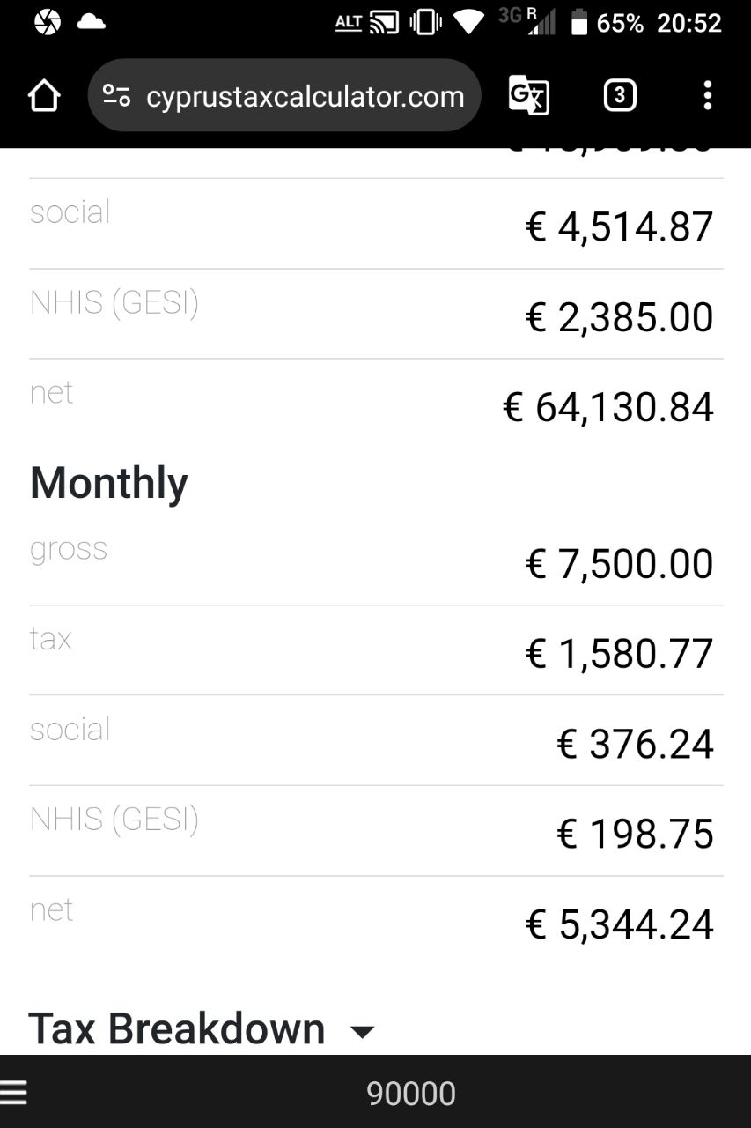Screen dimensions: 751x1128
Task: Select the monthly gross value € 7,500.00
Action: coord(619,564)
